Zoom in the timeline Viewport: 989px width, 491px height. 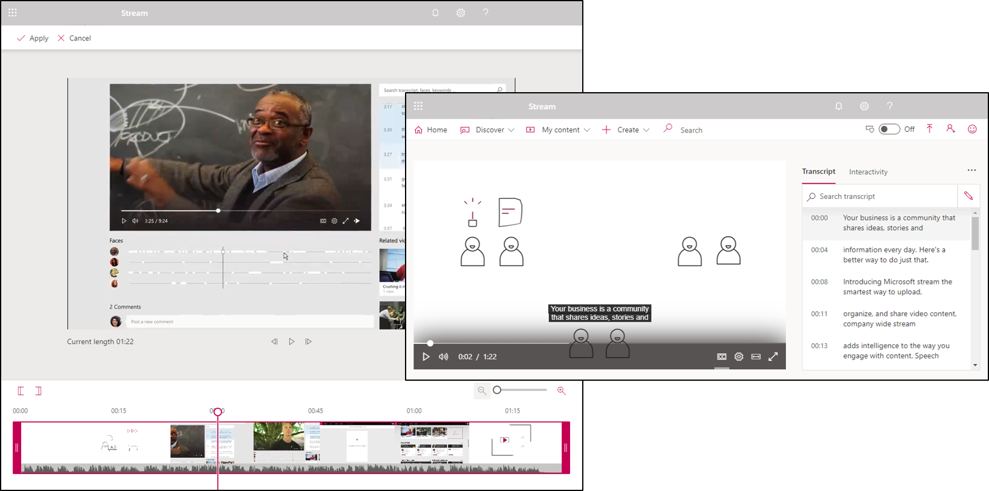point(562,390)
